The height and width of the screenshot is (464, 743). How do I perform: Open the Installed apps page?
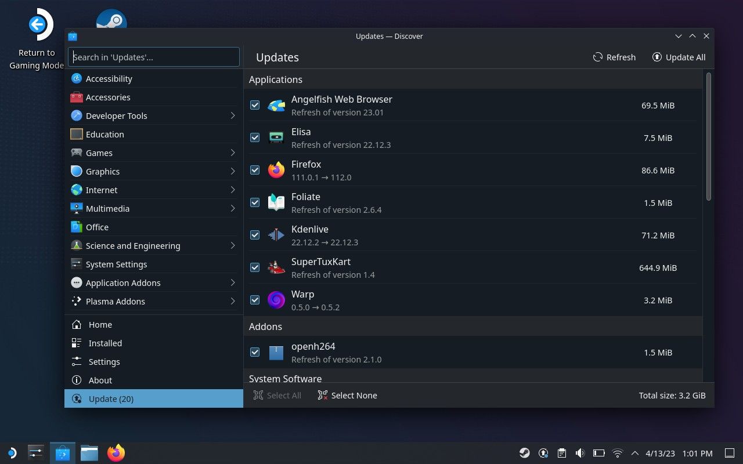[154, 343]
